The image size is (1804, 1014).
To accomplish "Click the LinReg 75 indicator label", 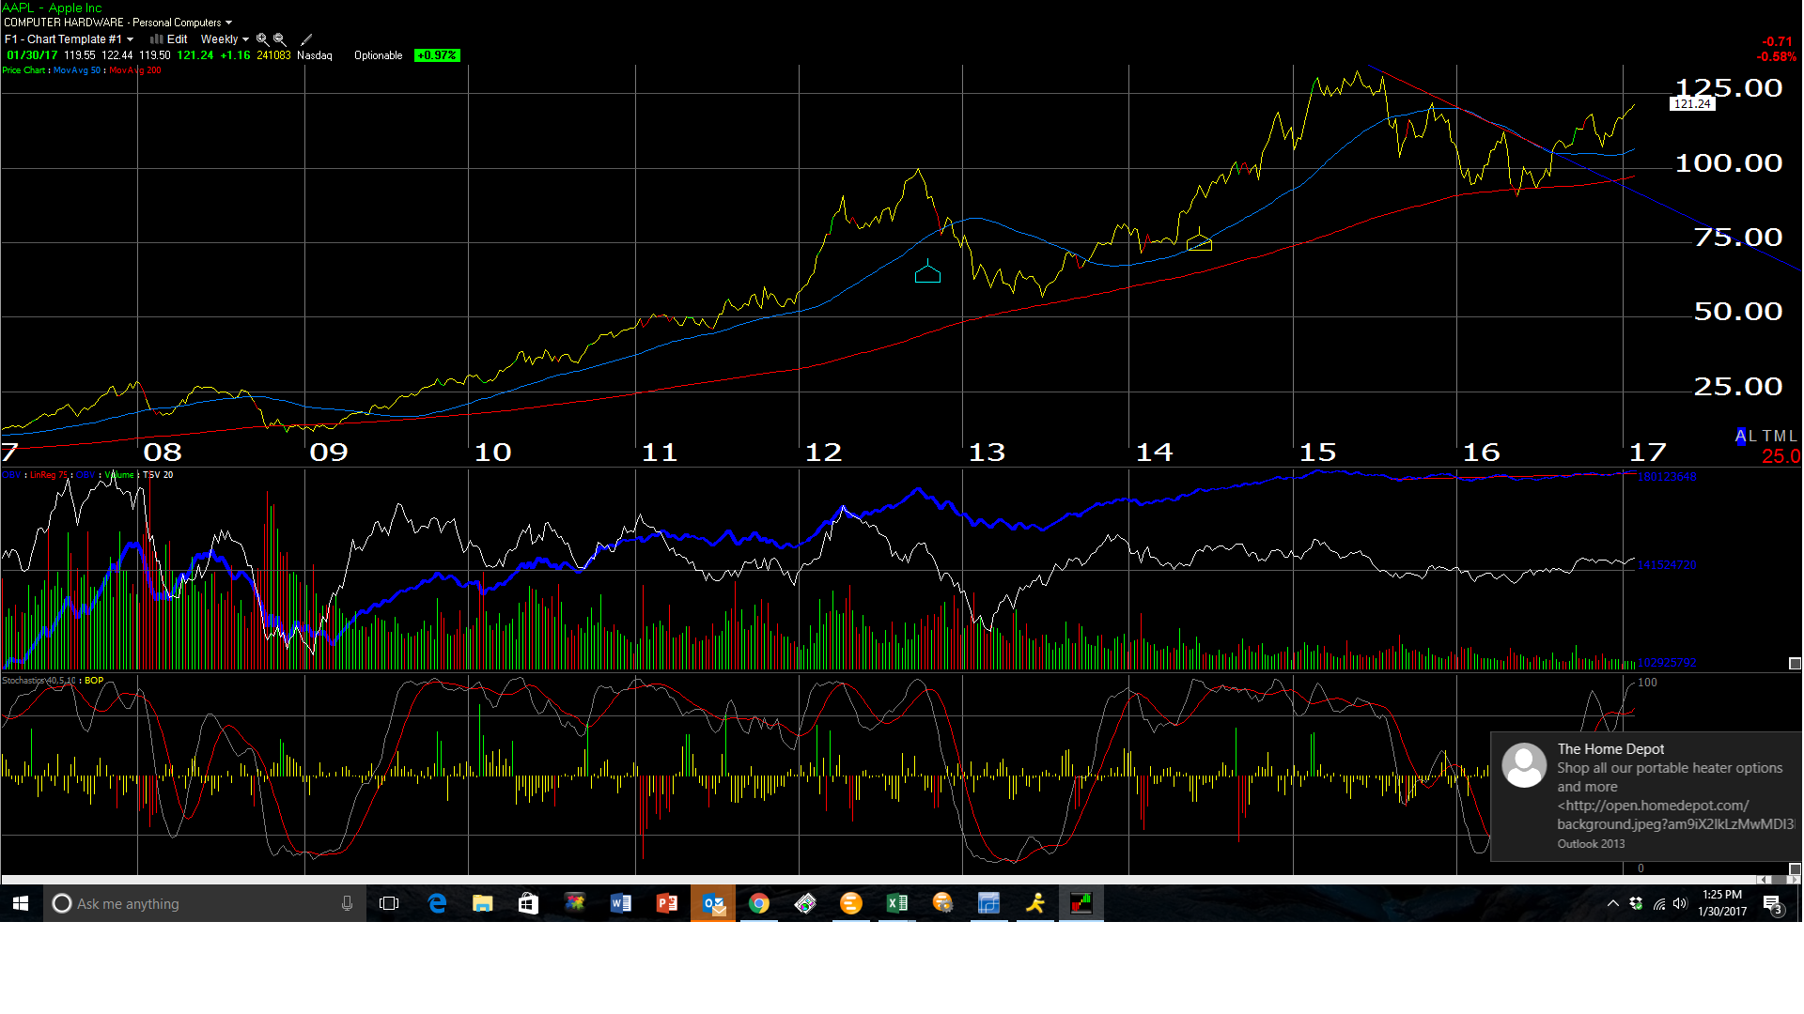I will (x=49, y=475).
